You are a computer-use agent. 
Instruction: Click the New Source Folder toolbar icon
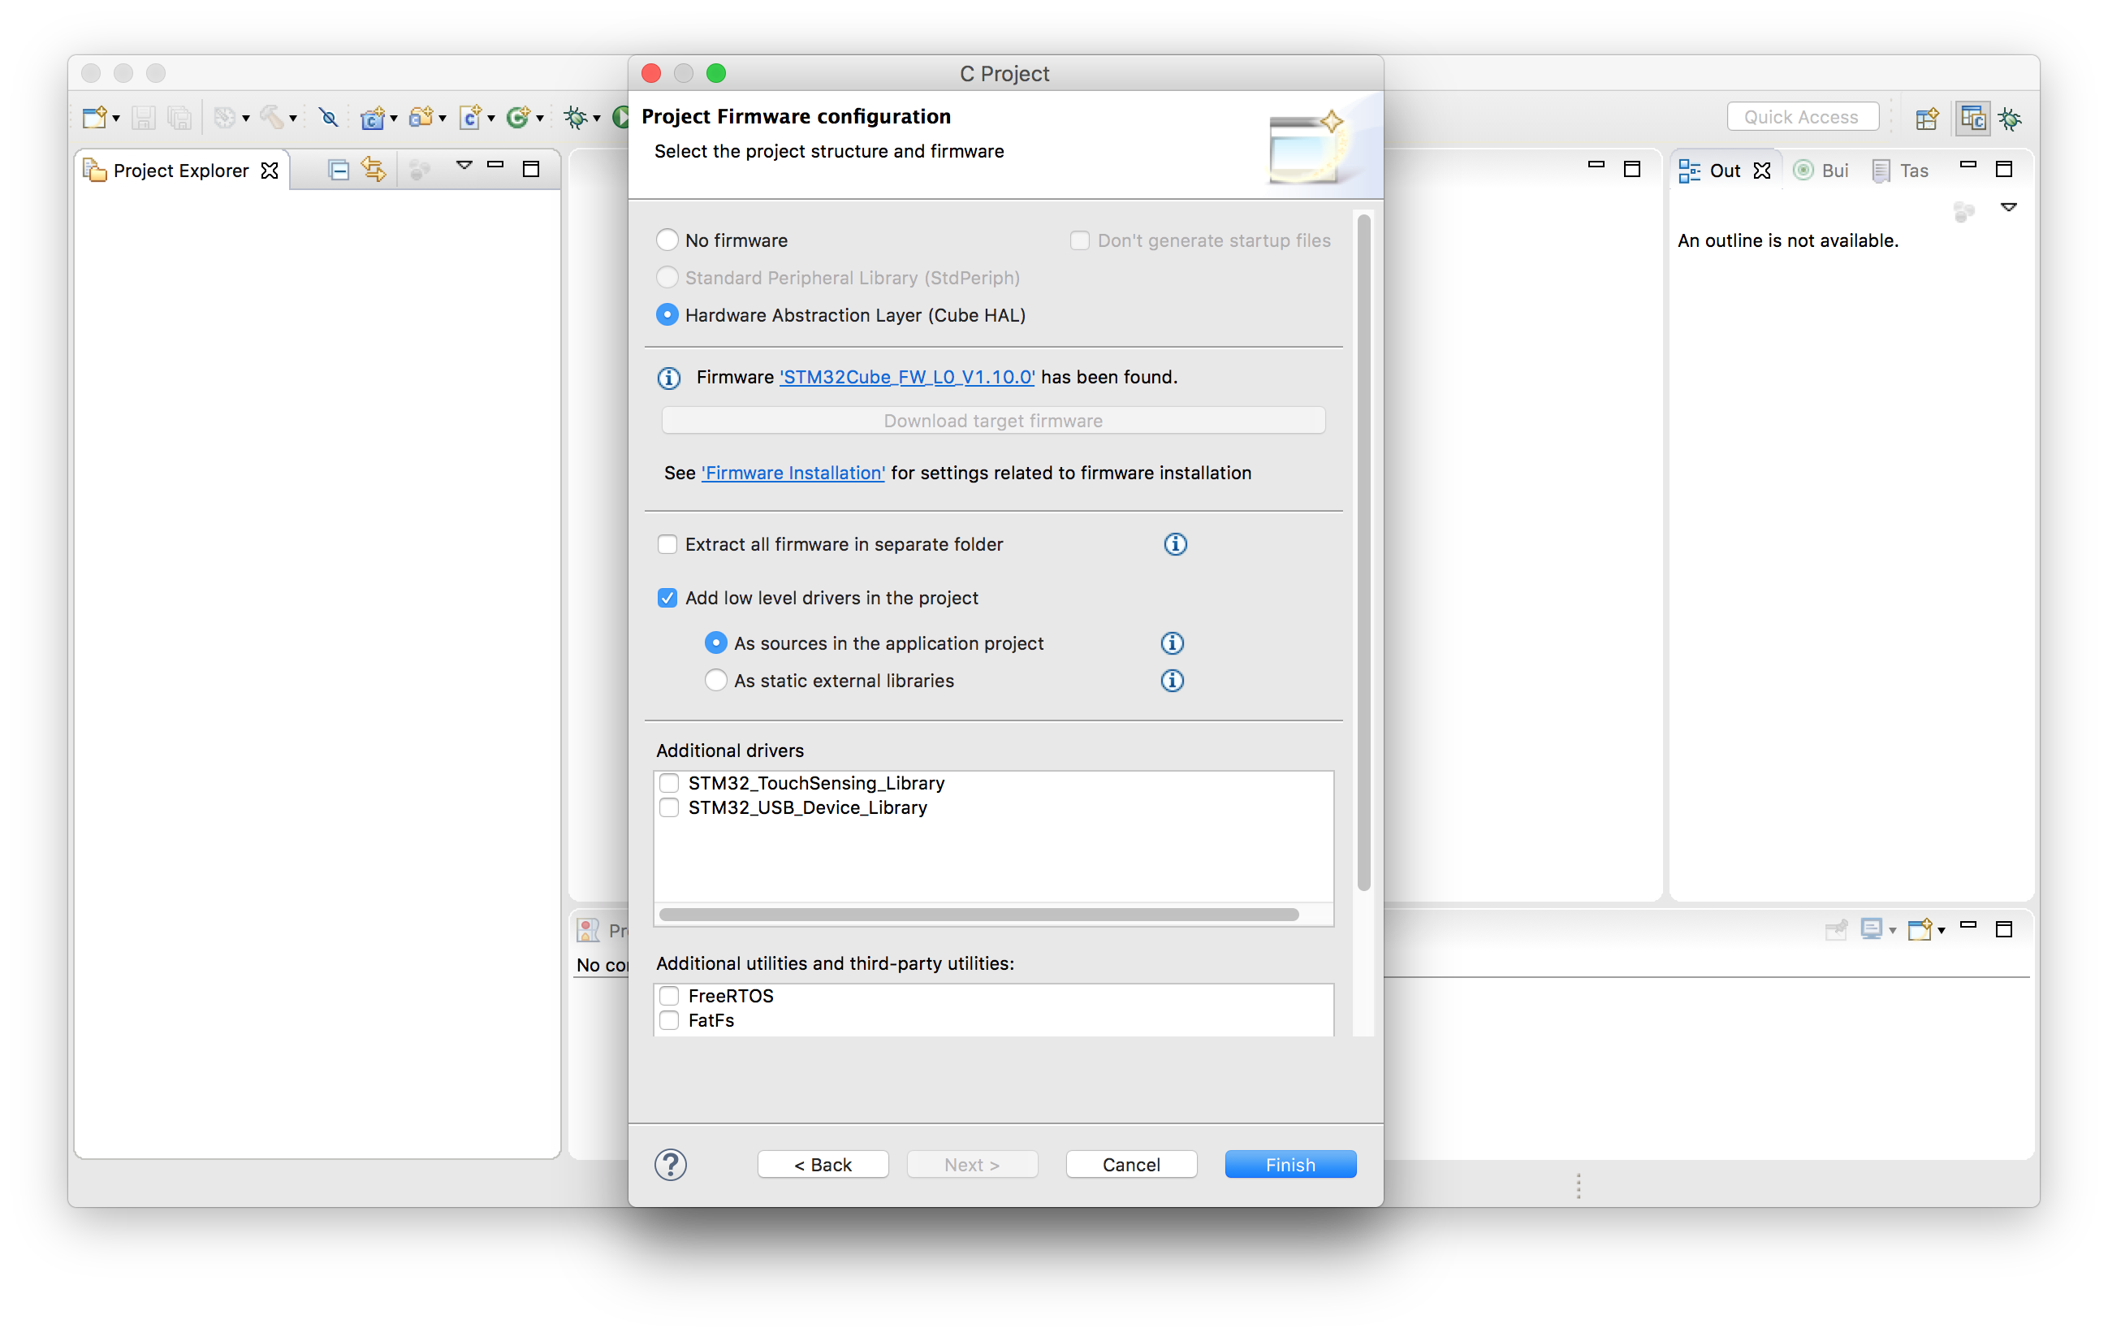click(x=422, y=117)
